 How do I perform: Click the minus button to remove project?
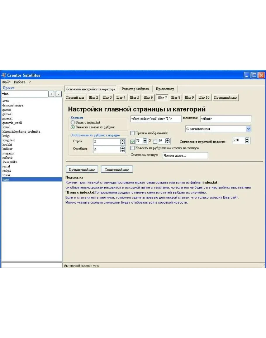pyautogui.click(x=58, y=94)
